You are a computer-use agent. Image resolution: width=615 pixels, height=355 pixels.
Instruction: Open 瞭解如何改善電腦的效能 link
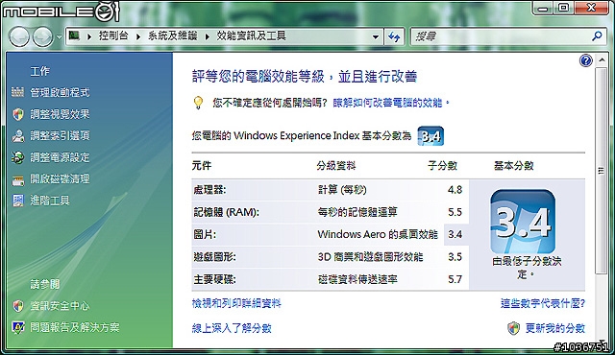391,103
